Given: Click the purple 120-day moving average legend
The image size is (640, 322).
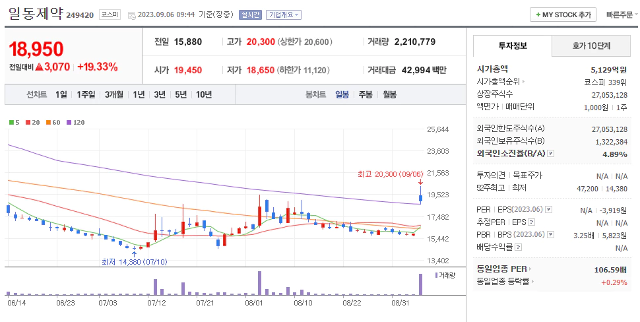Looking at the screenshot, I should point(75,123).
